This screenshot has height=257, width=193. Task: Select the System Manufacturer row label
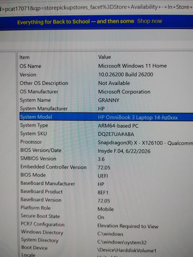pyautogui.click(x=44, y=108)
